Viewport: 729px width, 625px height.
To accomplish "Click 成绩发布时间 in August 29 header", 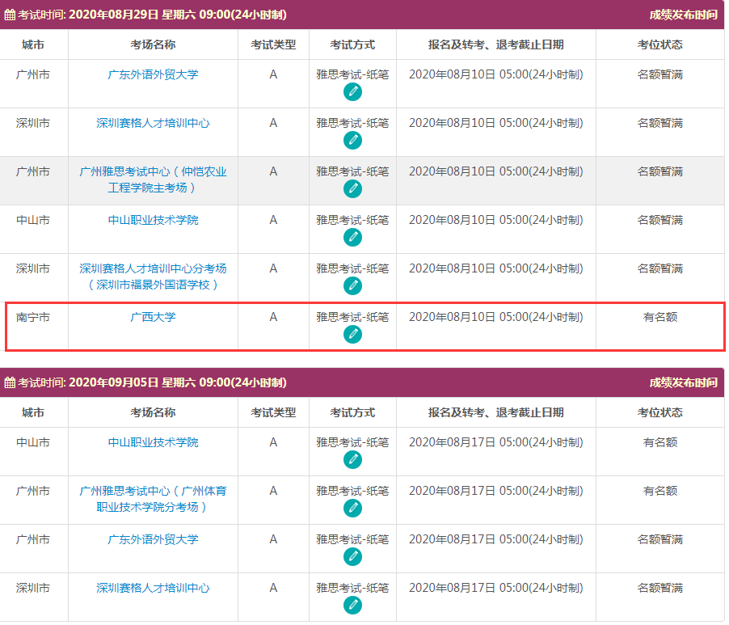I will 682,15.
